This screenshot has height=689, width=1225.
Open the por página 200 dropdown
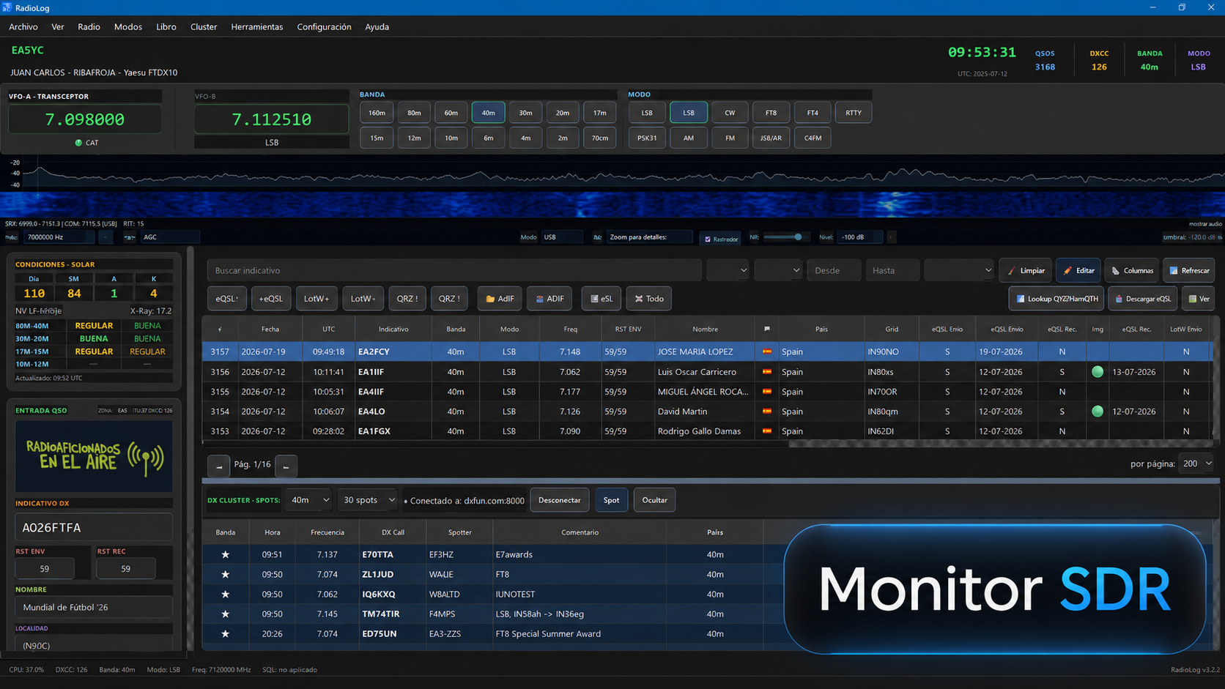coord(1196,463)
